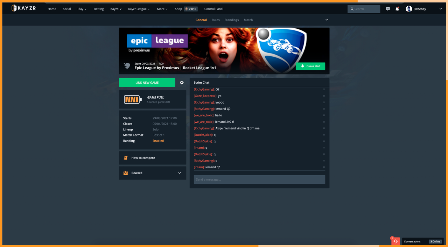Remove ihtam's 'q' message

[324, 148]
